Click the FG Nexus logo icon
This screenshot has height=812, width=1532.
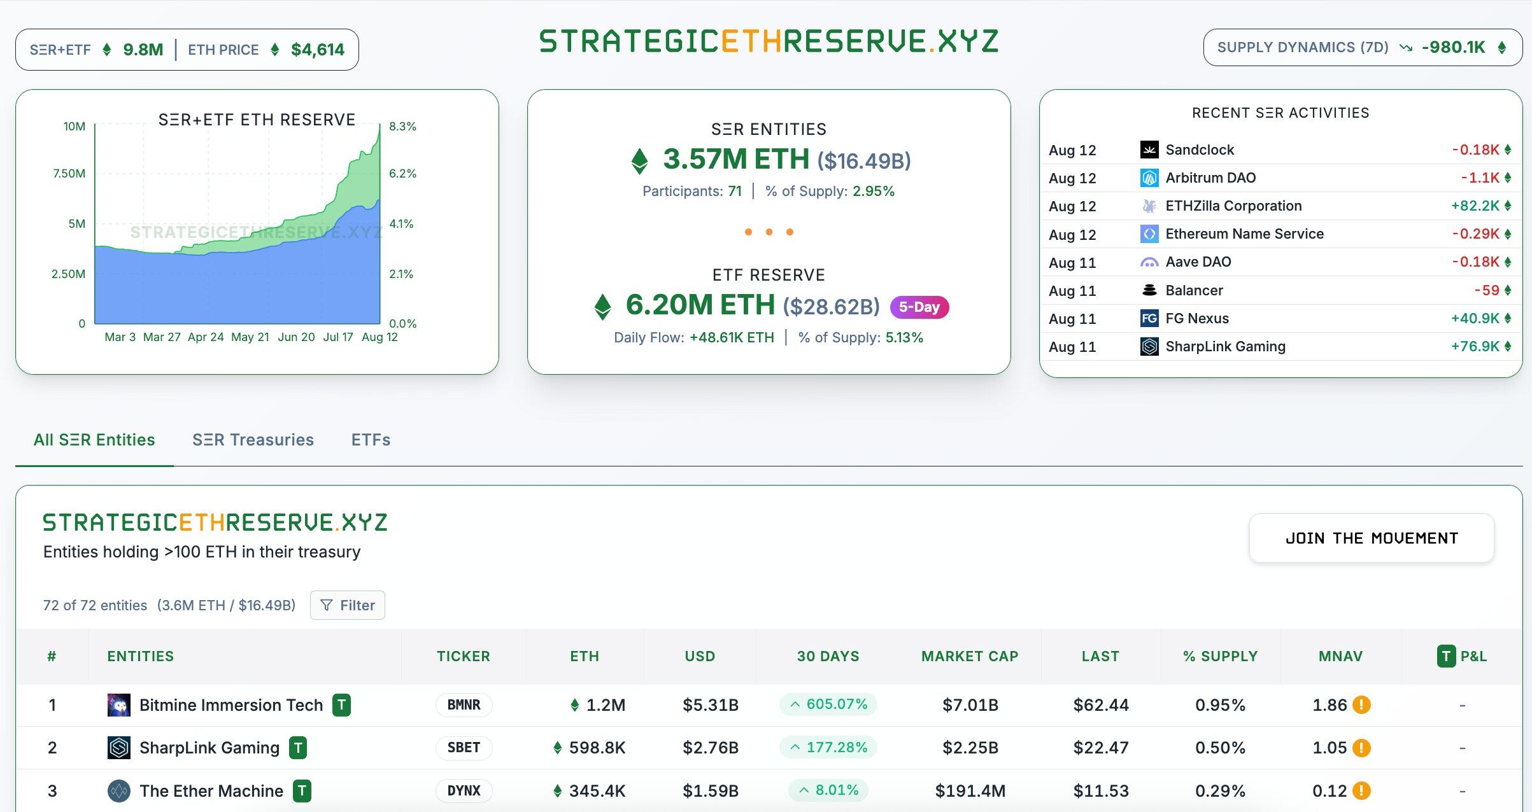click(x=1149, y=318)
